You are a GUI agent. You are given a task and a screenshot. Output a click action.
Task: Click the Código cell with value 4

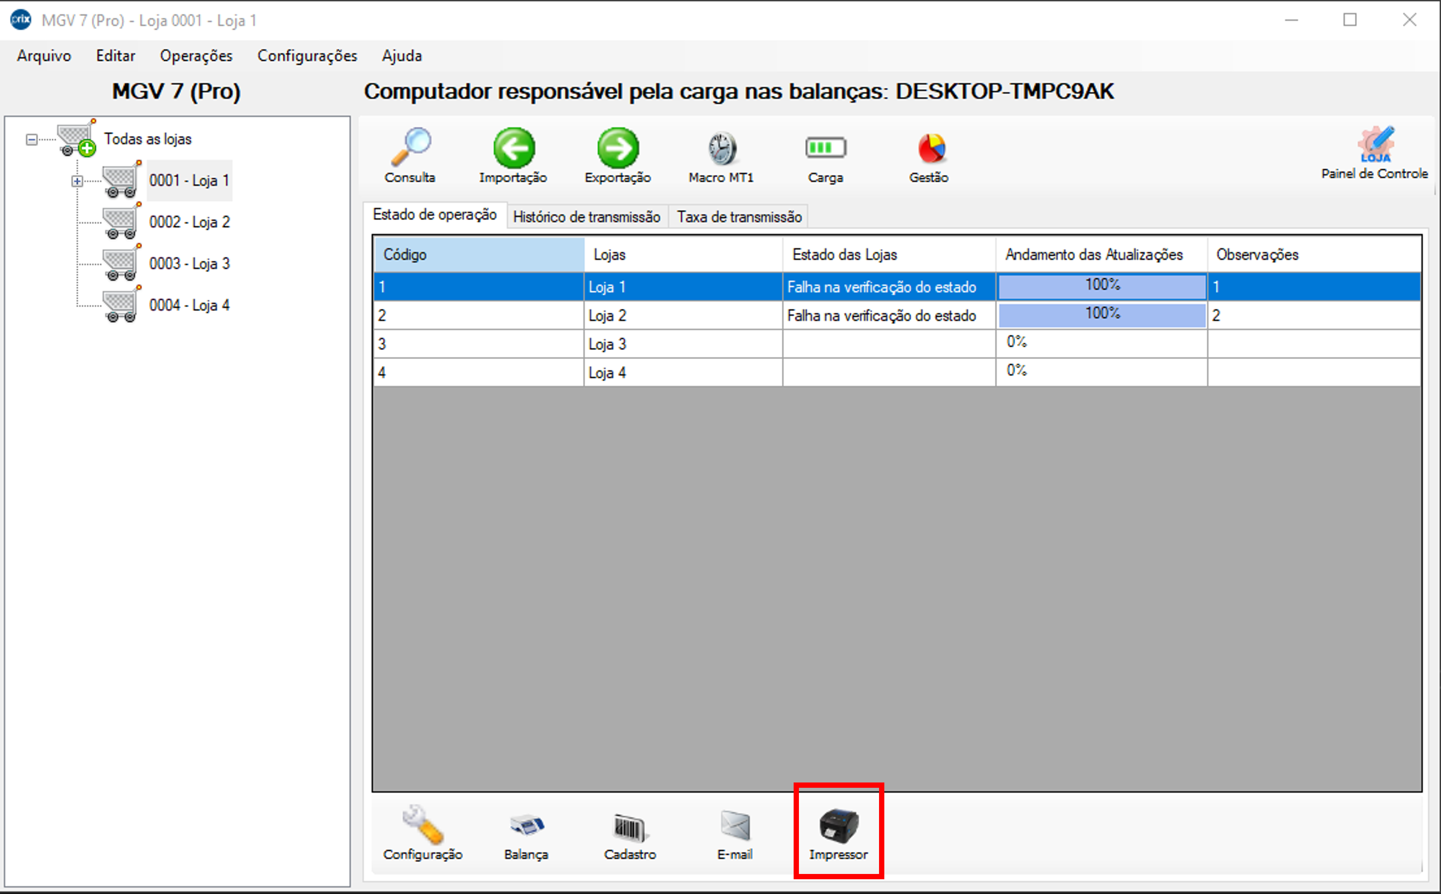479,372
